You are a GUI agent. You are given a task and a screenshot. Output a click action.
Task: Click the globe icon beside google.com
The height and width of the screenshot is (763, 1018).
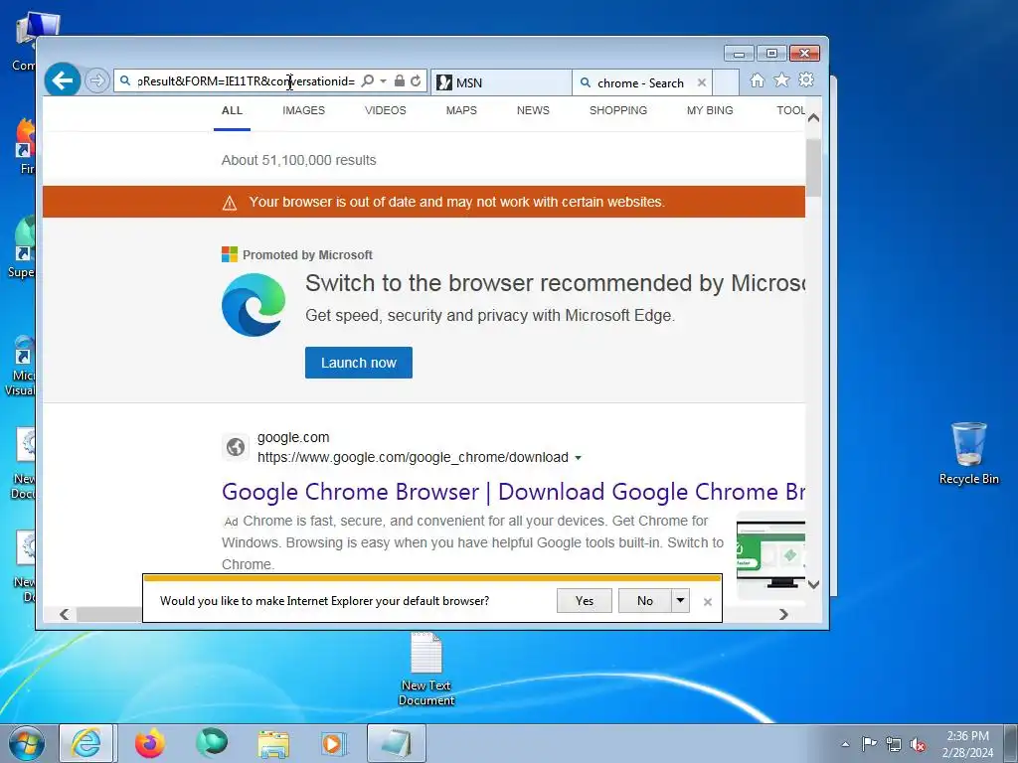tap(235, 447)
